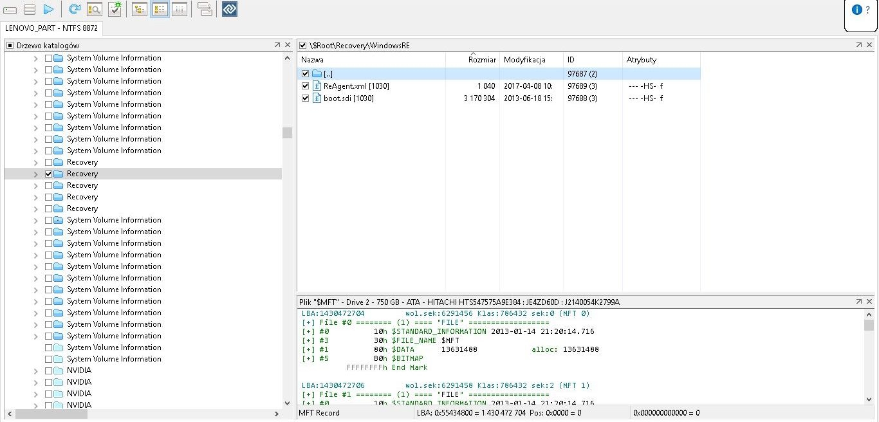Uncheck the [..] row checkbox
This screenshot has width=879, height=422.
306,74
